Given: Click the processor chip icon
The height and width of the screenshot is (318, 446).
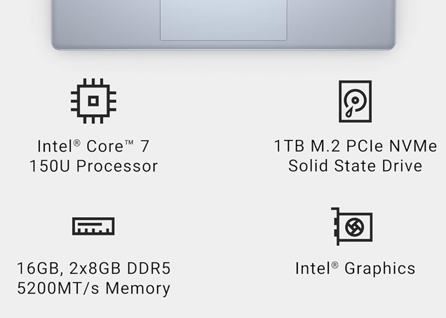Looking at the screenshot, I should 93,101.
